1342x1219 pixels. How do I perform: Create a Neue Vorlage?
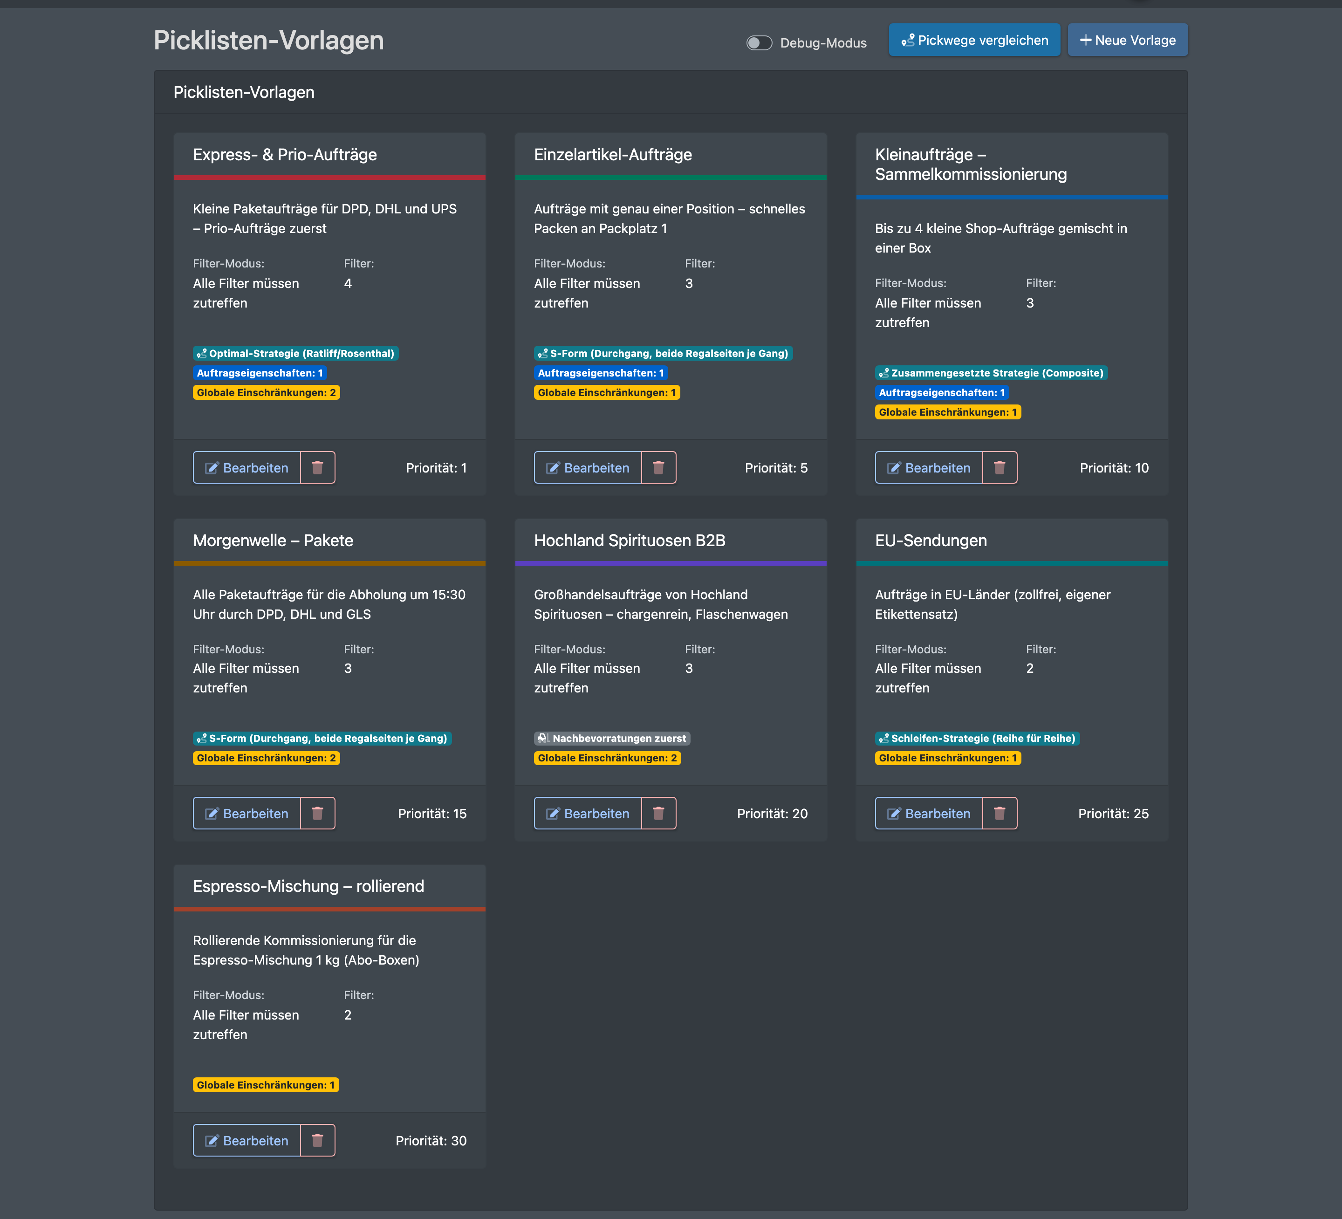1128,40
